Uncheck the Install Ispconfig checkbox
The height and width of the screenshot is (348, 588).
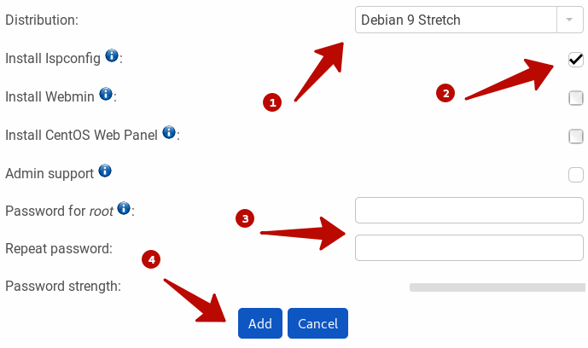pyautogui.click(x=575, y=60)
